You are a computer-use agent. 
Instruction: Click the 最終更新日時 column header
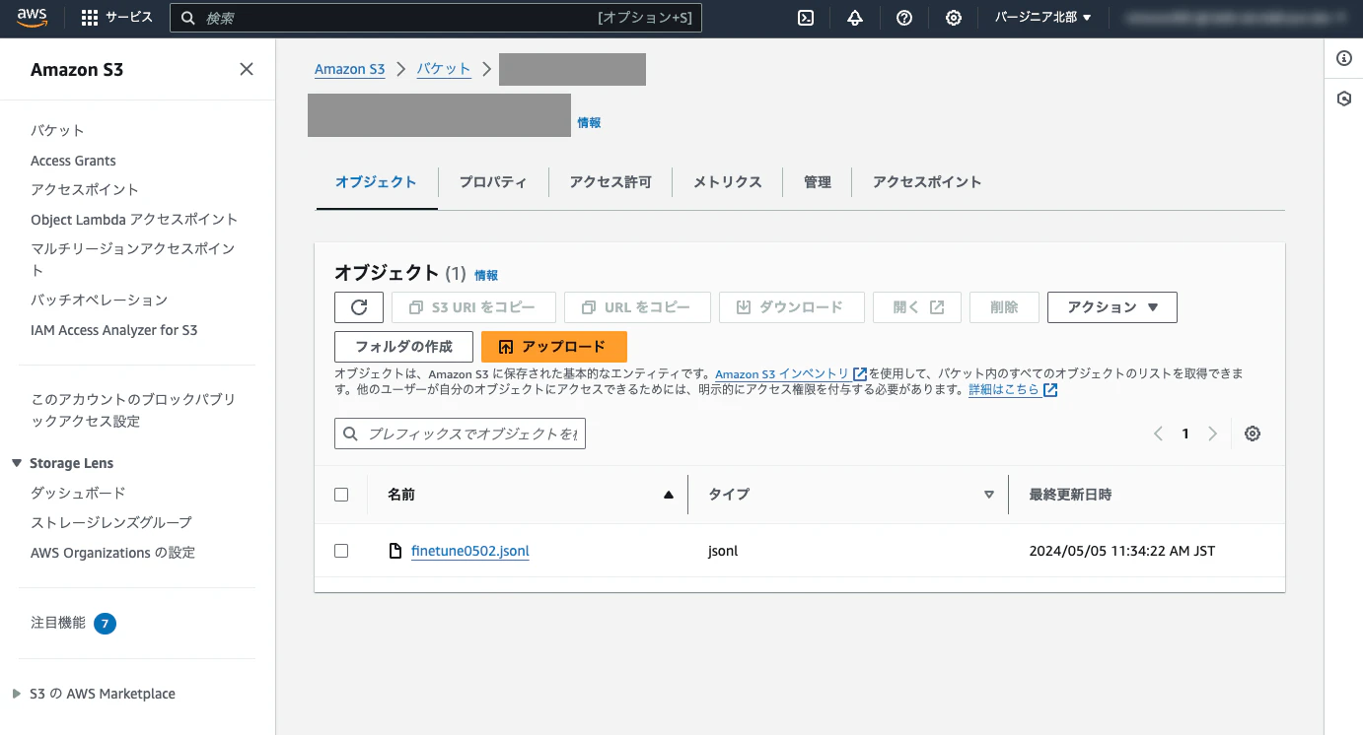click(x=1070, y=495)
